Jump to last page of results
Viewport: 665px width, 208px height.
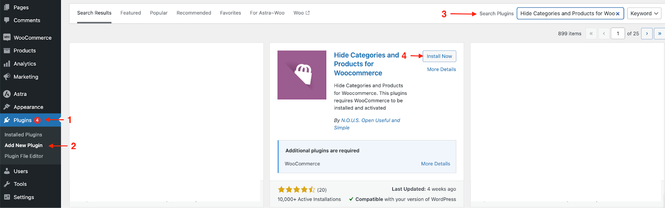(660, 33)
